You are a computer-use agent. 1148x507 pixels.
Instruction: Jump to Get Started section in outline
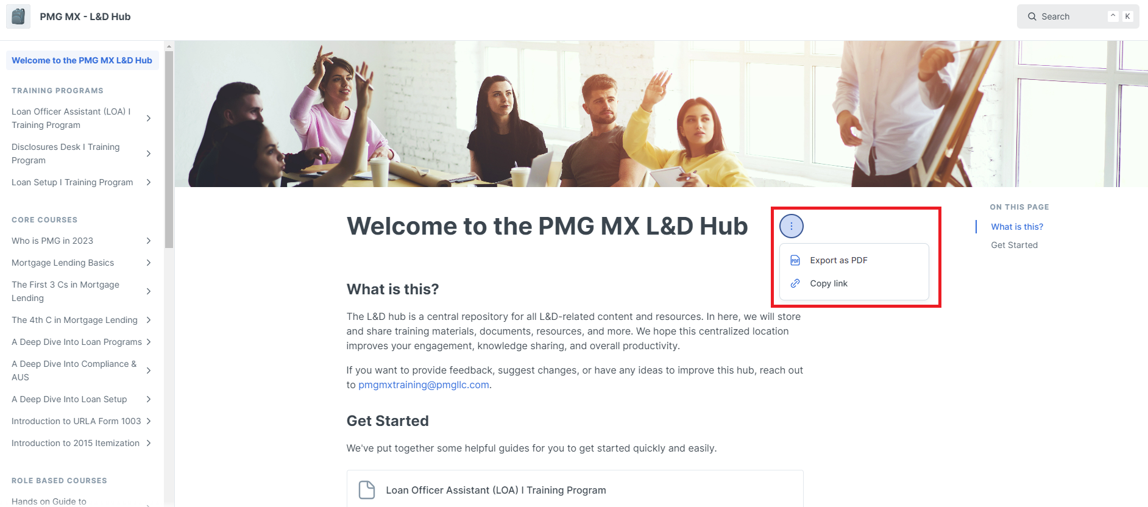point(1014,245)
